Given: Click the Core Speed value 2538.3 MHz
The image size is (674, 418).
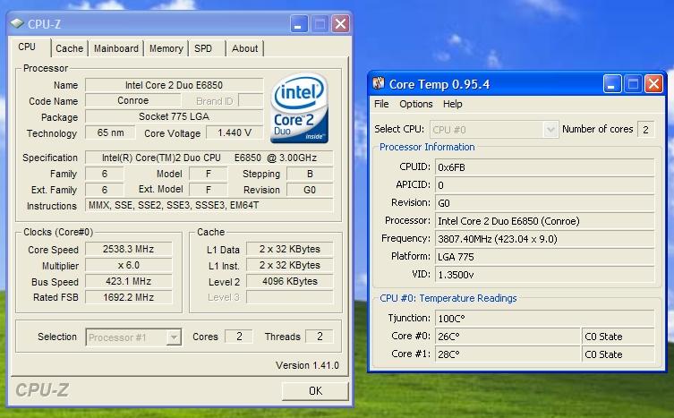Looking at the screenshot, I should [129, 249].
